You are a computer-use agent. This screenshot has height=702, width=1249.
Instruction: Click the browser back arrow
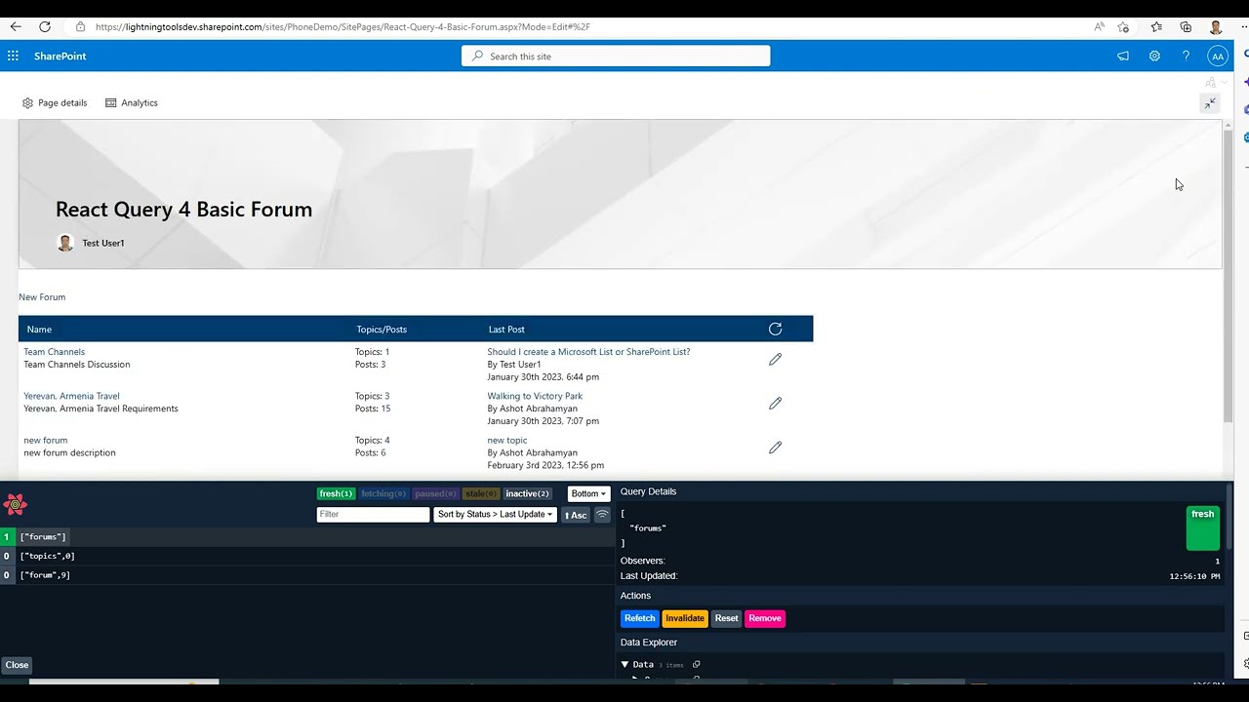pos(16,26)
